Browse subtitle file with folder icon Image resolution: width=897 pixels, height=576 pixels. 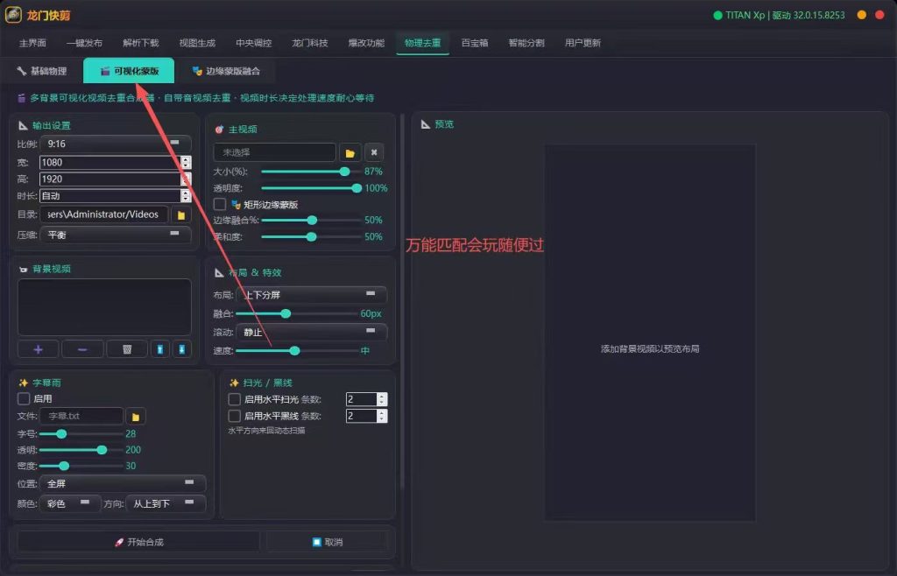(x=136, y=417)
